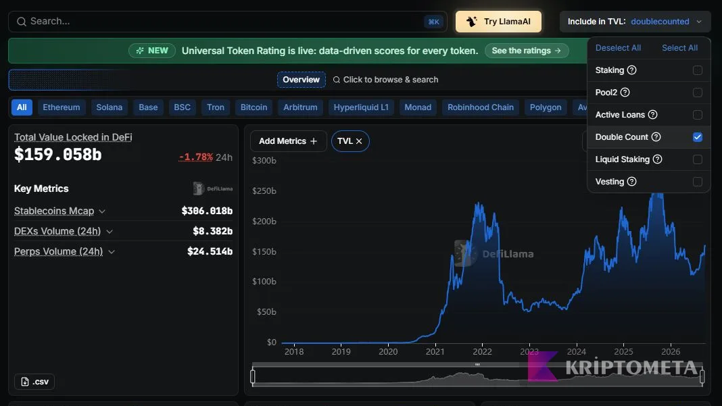Open the Add Metrics button
The width and height of the screenshot is (722, 406).
pos(288,141)
